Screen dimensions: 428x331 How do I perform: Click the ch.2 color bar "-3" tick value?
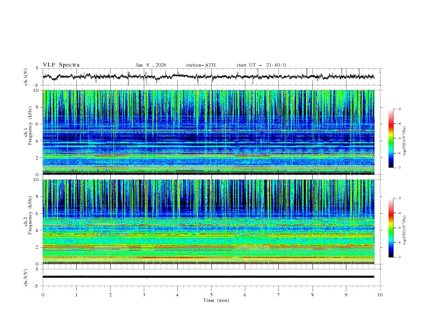tap(399, 198)
